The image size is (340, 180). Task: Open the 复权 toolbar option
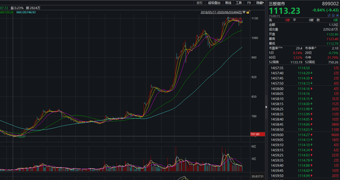click(x=200, y=3)
